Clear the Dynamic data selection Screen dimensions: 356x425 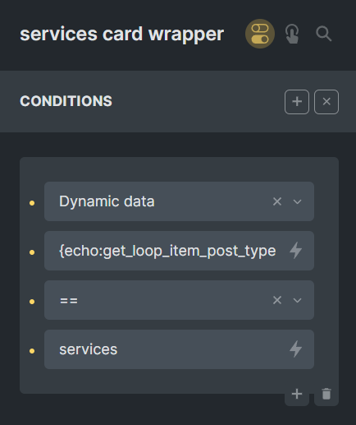(277, 201)
